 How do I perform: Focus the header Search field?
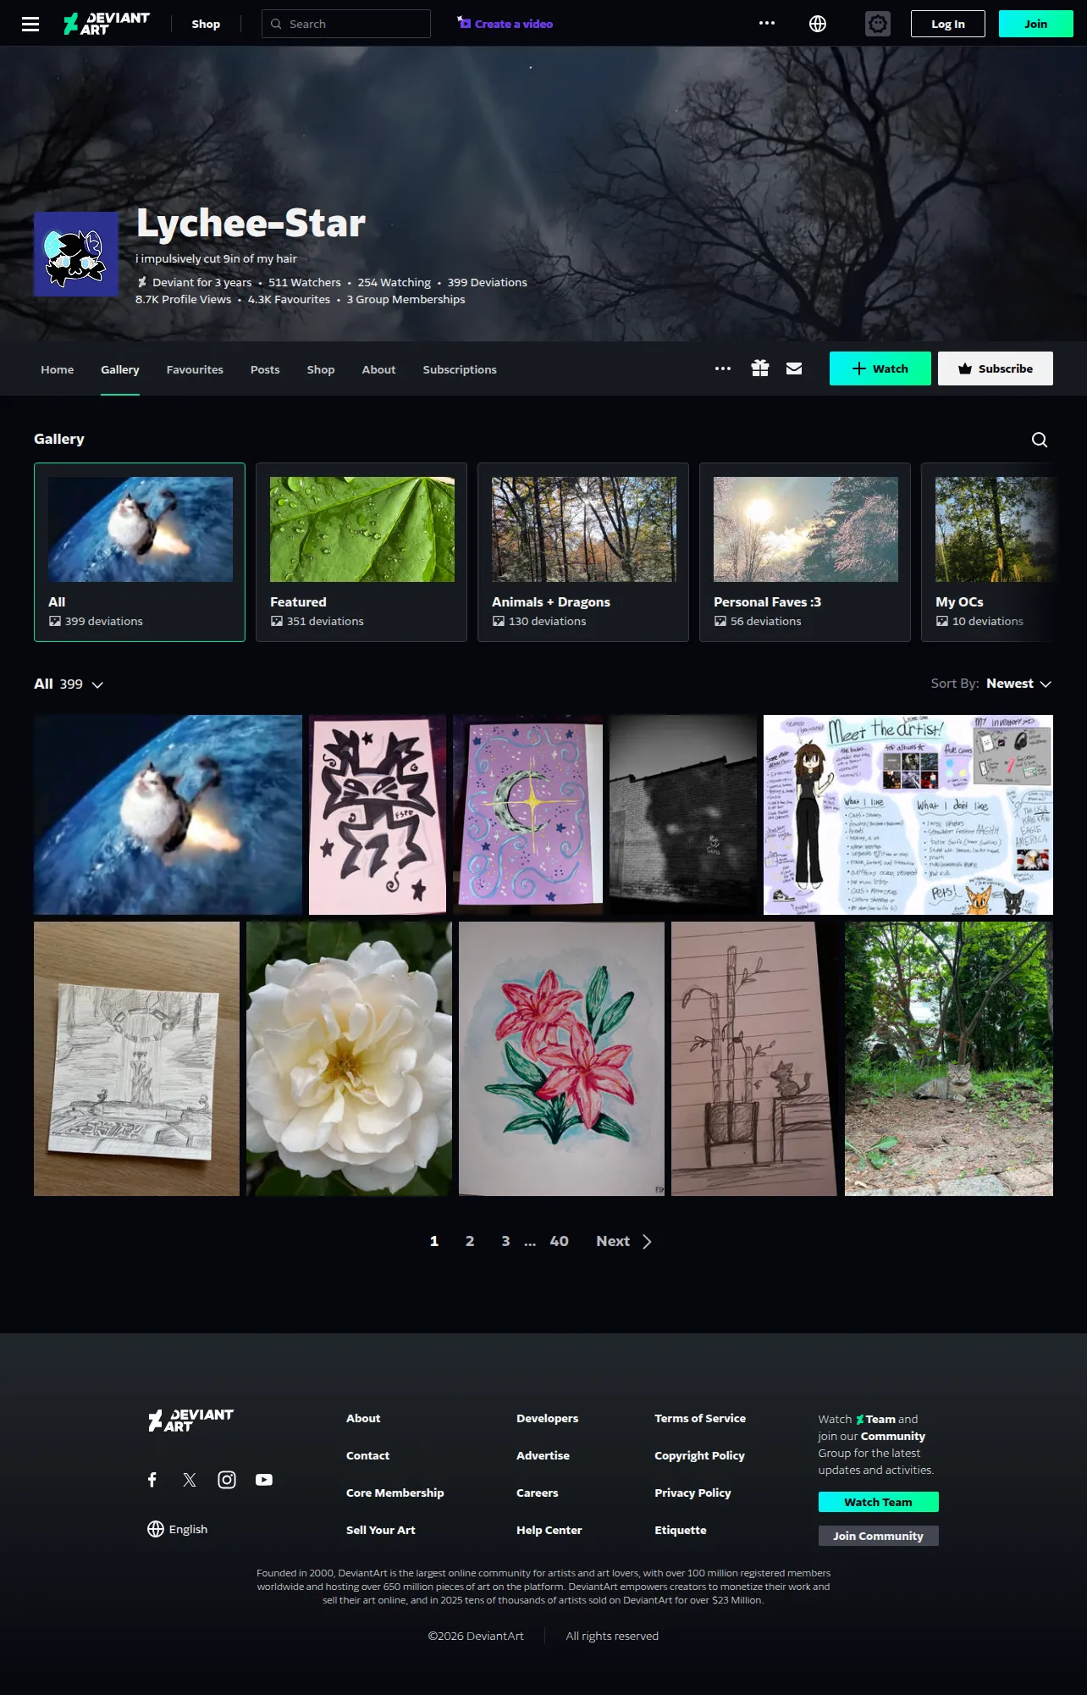click(x=346, y=24)
